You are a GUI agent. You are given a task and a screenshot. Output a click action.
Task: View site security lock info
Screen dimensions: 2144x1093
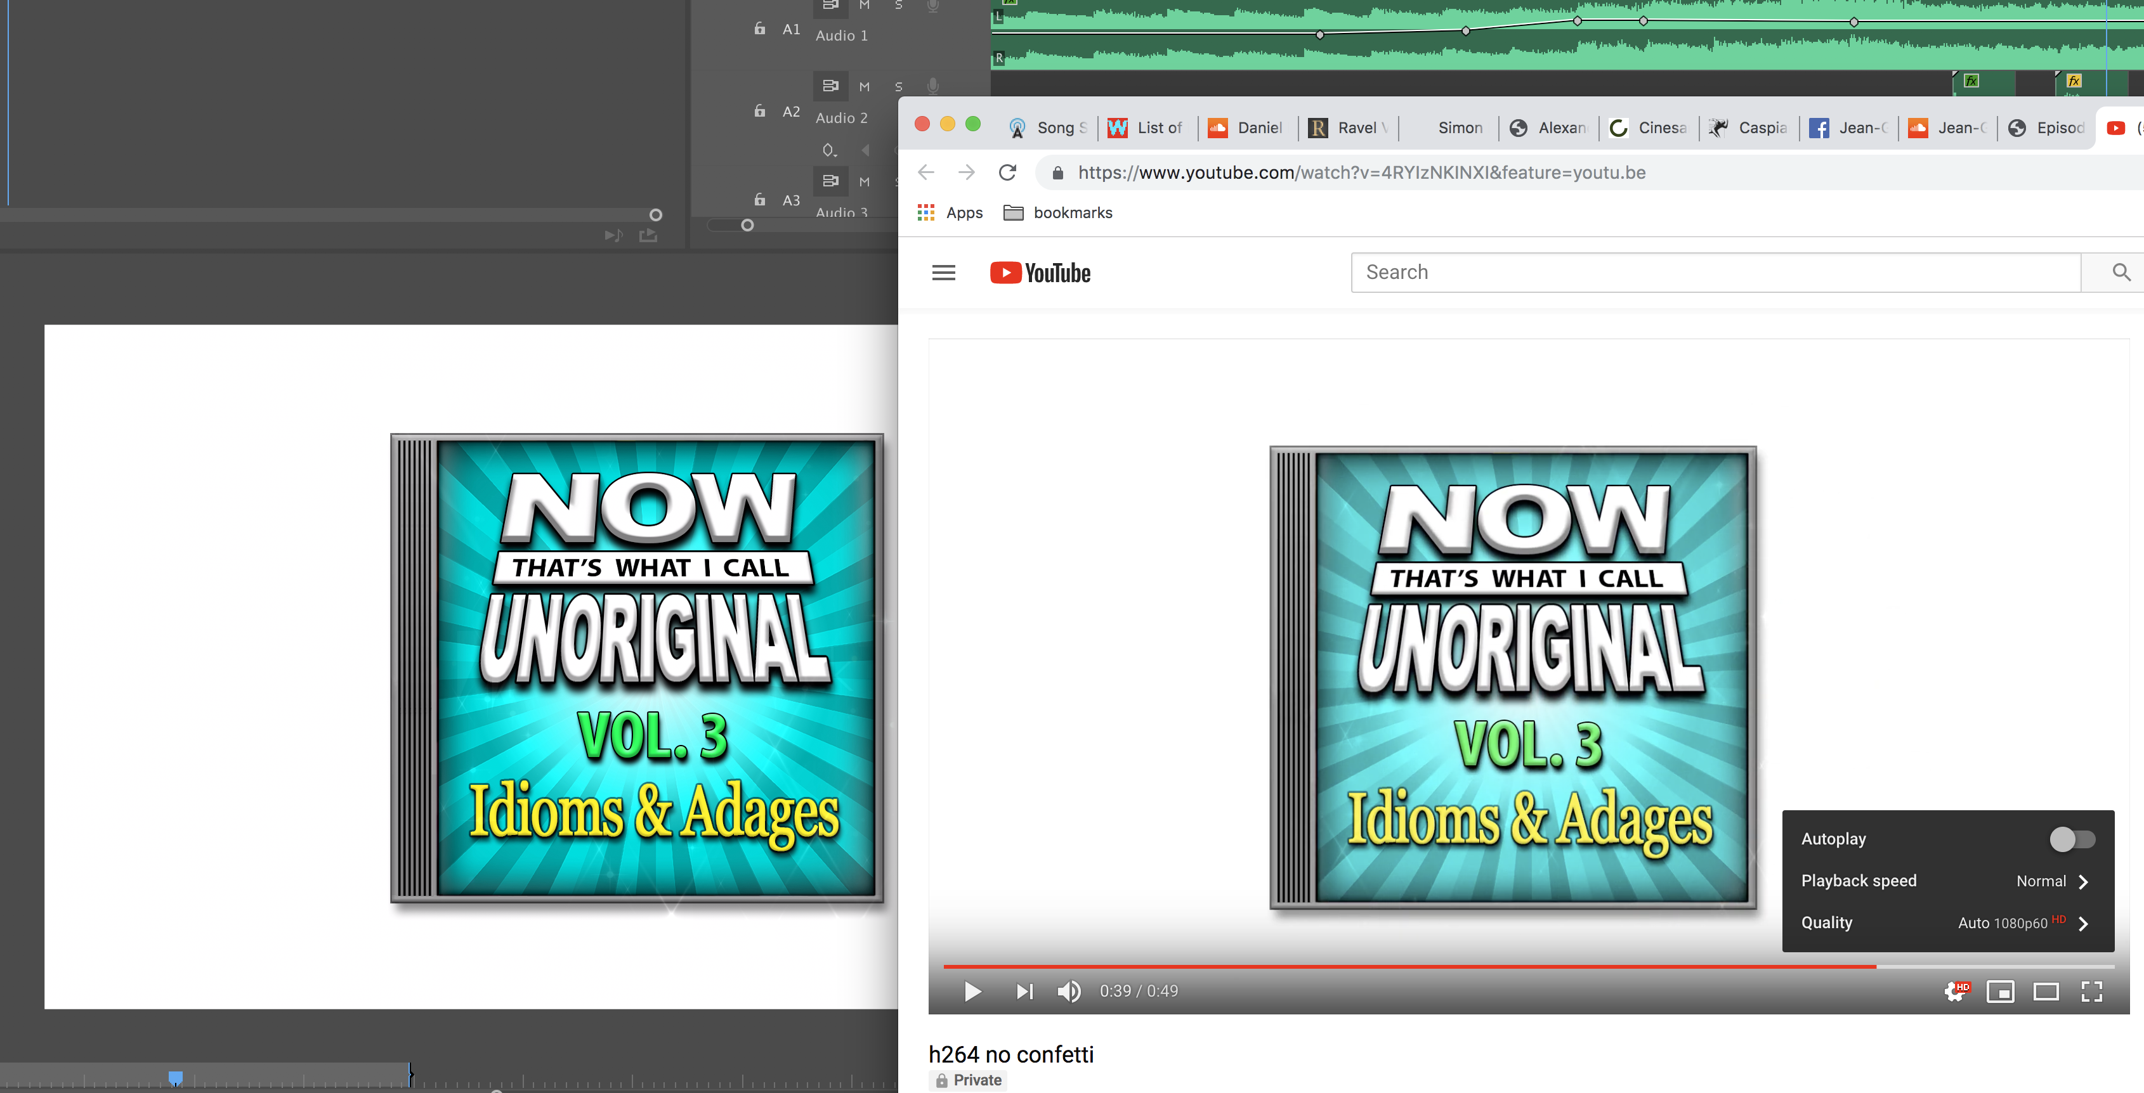(1057, 173)
